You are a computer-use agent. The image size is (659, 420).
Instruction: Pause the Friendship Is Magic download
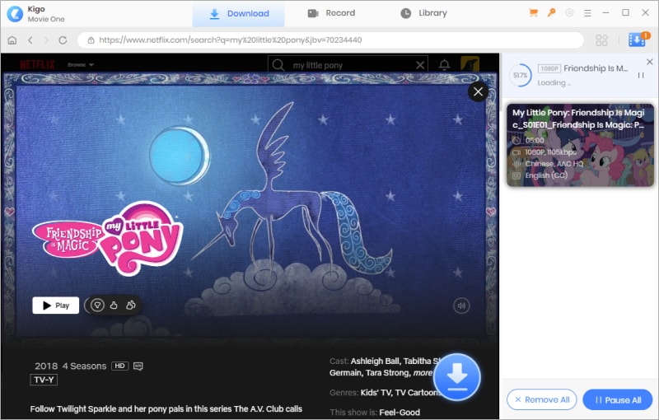coord(641,75)
